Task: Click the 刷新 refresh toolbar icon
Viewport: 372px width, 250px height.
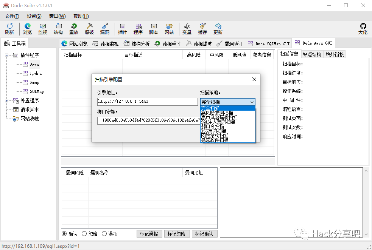Action: point(9,29)
